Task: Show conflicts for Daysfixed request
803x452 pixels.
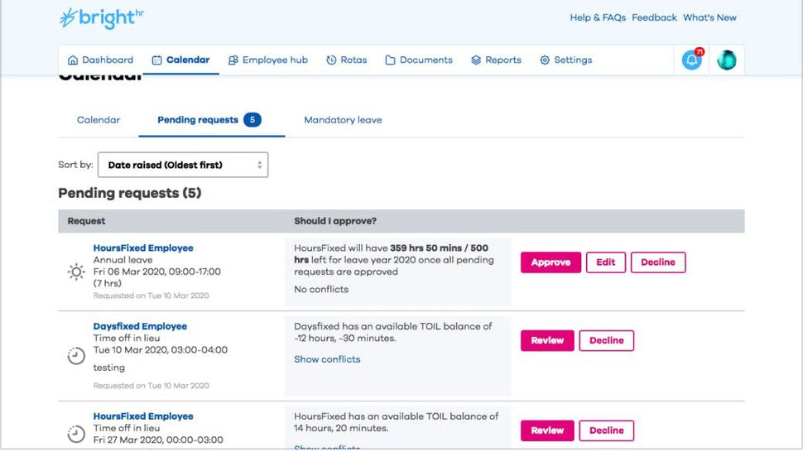Action: pyautogui.click(x=327, y=359)
